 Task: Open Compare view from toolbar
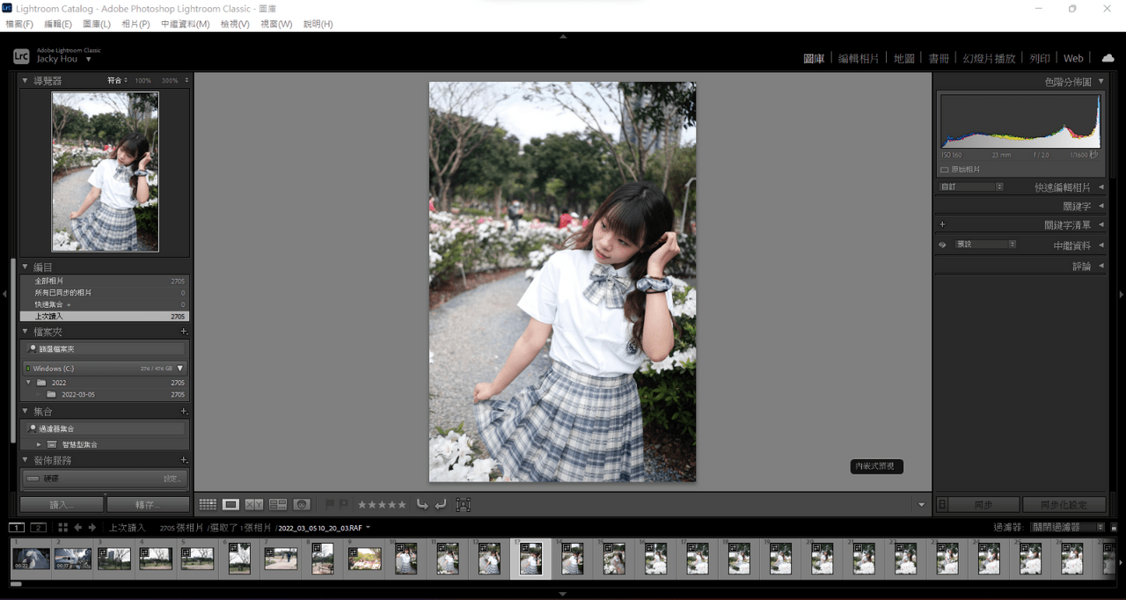point(254,504)
